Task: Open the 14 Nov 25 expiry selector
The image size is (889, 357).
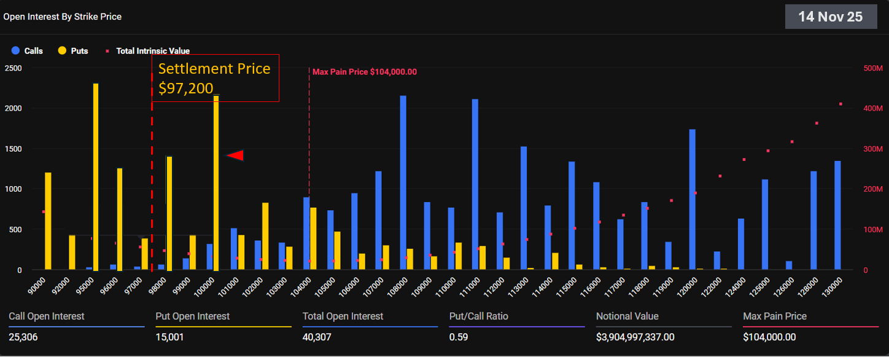Action: 830,17
